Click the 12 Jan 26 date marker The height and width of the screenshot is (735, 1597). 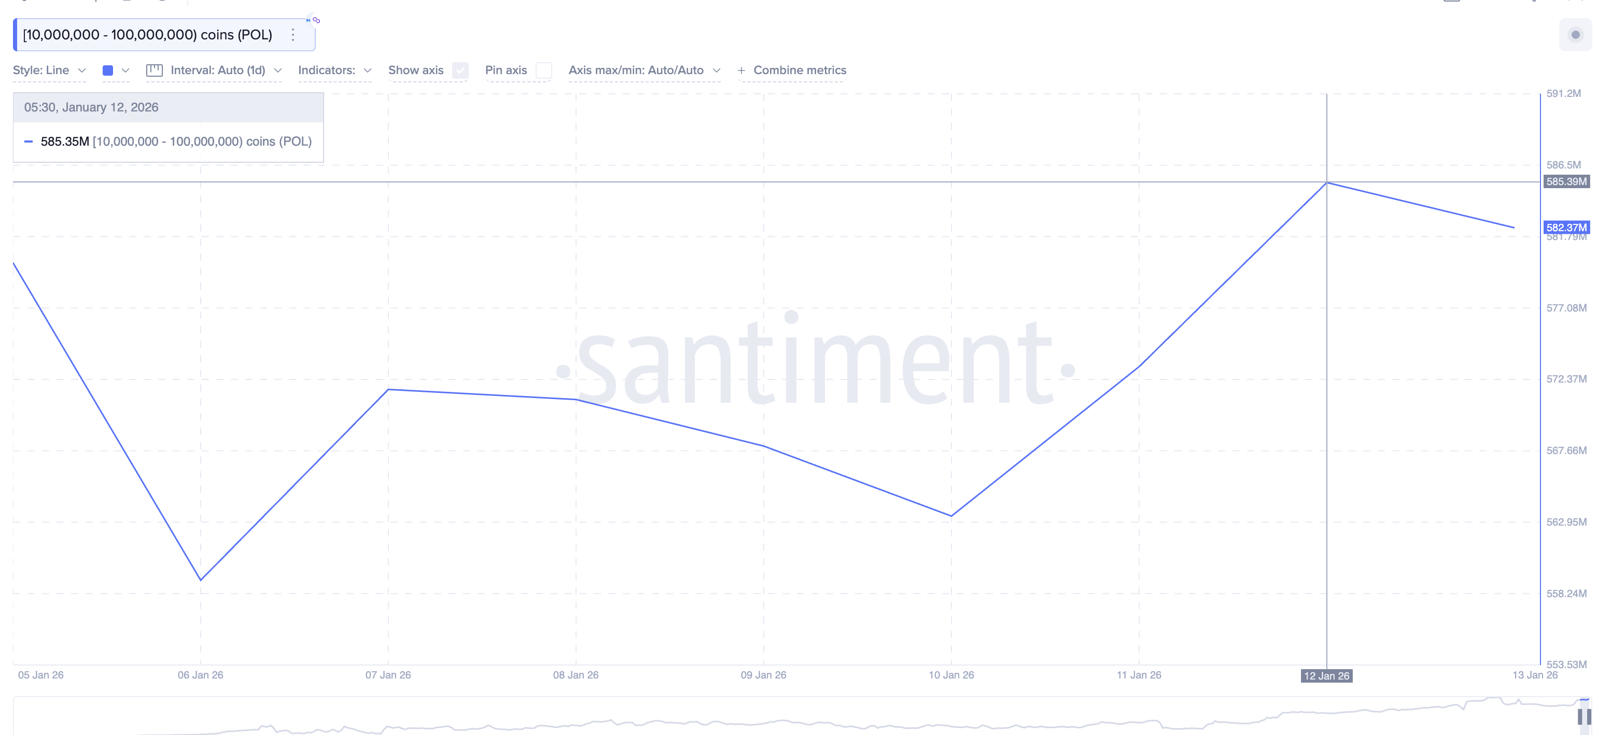coord(1326,675)
